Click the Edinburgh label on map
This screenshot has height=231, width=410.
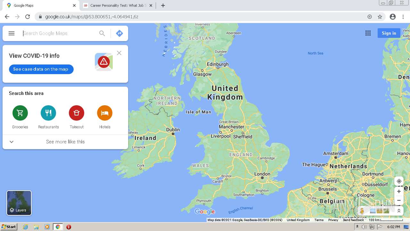pos(218,64)
